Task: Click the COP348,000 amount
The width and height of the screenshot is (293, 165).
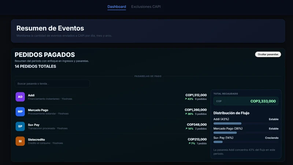Action: pos(197,125)
